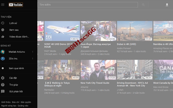Viewport: 173px width, 108px height.
Task: Open the Amazing Places channel link
Action: [163, 48]
